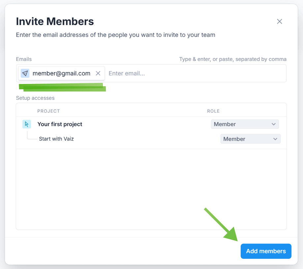Click the 'Type & enter, or paste' hint text
This screenshot has width=303, height=269.
coord(233,59)
